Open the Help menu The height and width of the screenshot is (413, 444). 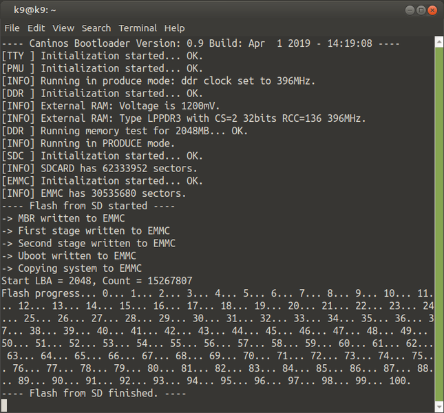point(174,28)
